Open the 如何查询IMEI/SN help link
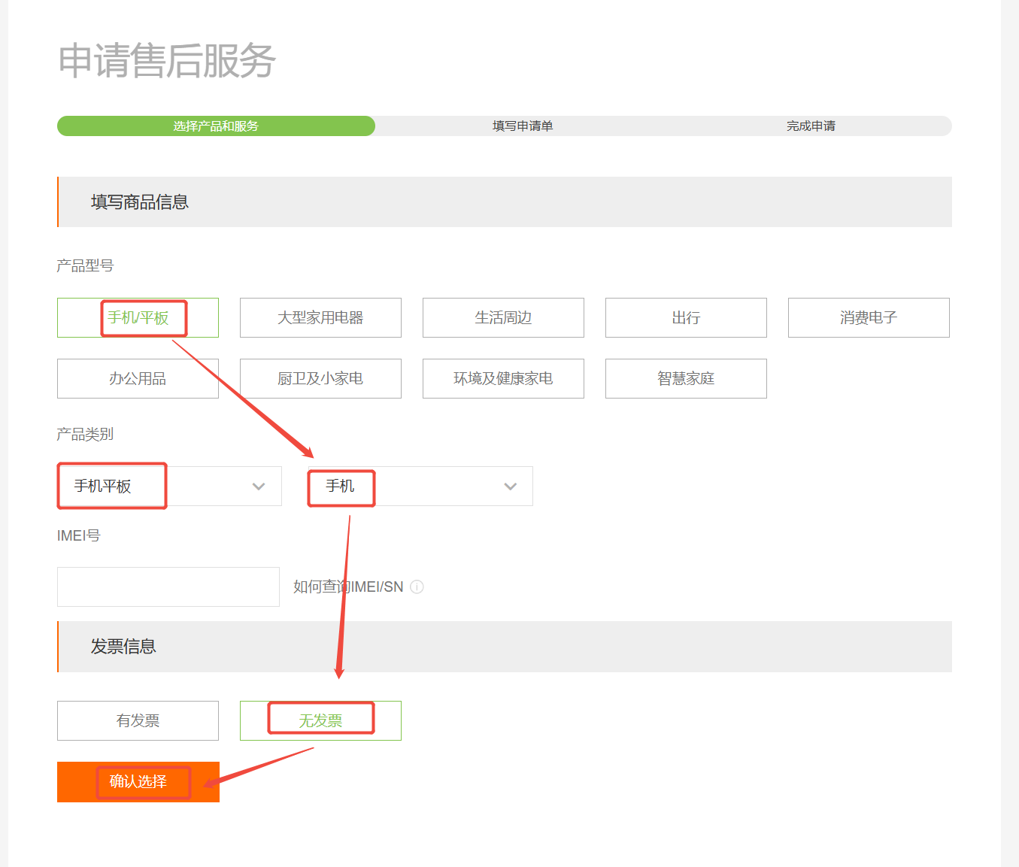Image resolution: width=1019 pixels, height=867 pixels. tap(348, 587)
